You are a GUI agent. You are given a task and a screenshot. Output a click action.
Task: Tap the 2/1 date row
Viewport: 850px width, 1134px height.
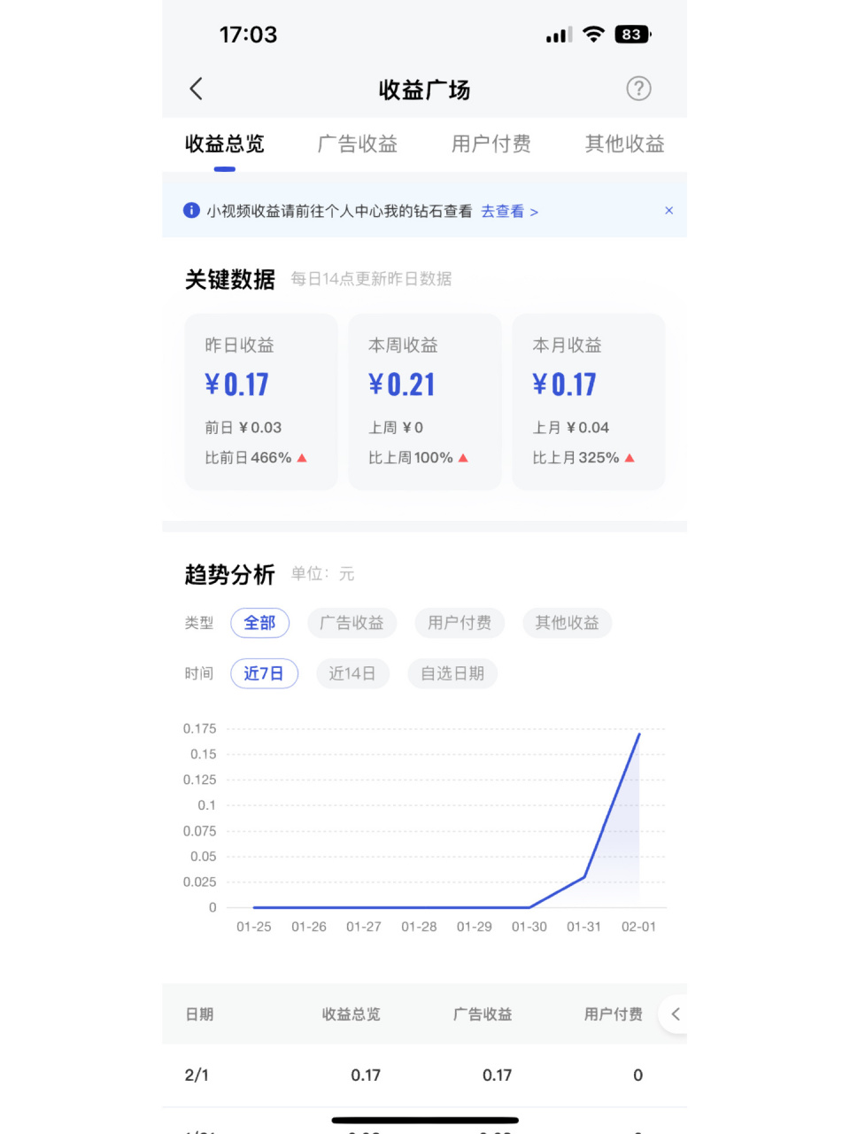[424, 1076]
